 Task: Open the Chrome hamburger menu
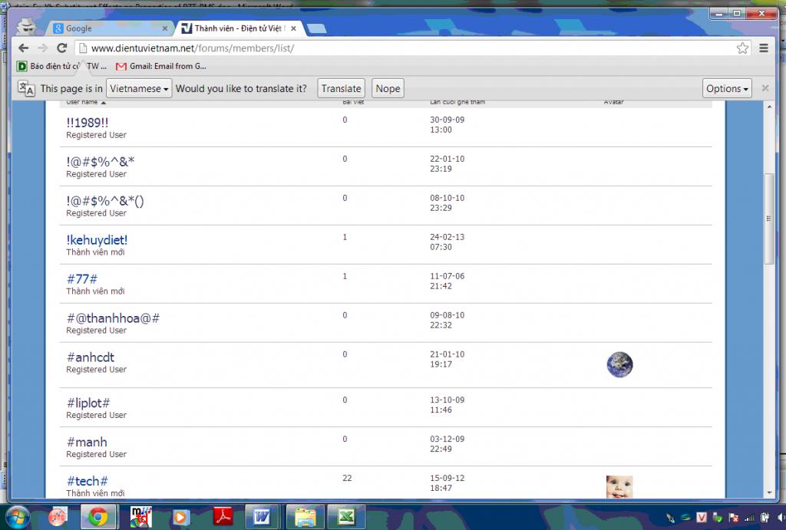coord(764,48)
